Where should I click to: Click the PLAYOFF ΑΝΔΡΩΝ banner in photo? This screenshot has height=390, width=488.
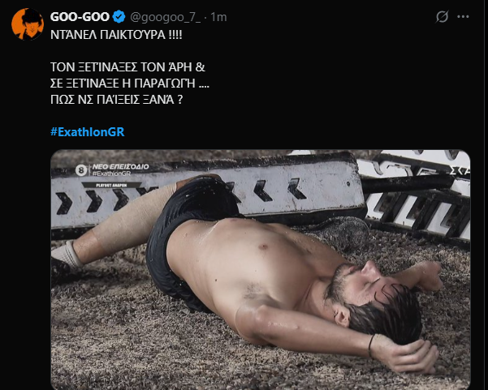114,185
